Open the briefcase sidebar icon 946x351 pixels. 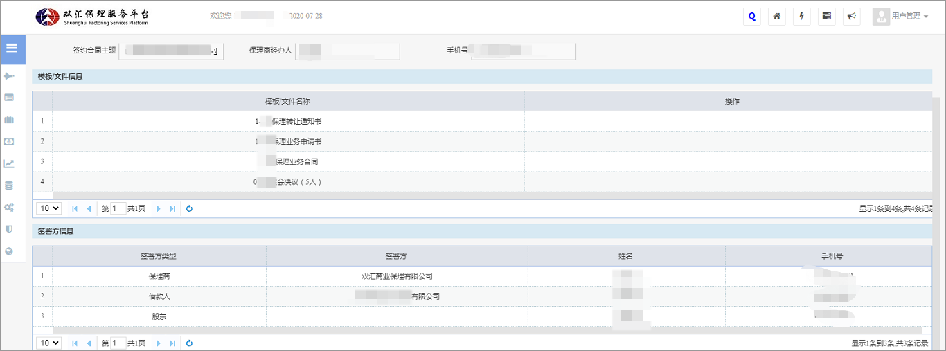click(x=9, y=120)
